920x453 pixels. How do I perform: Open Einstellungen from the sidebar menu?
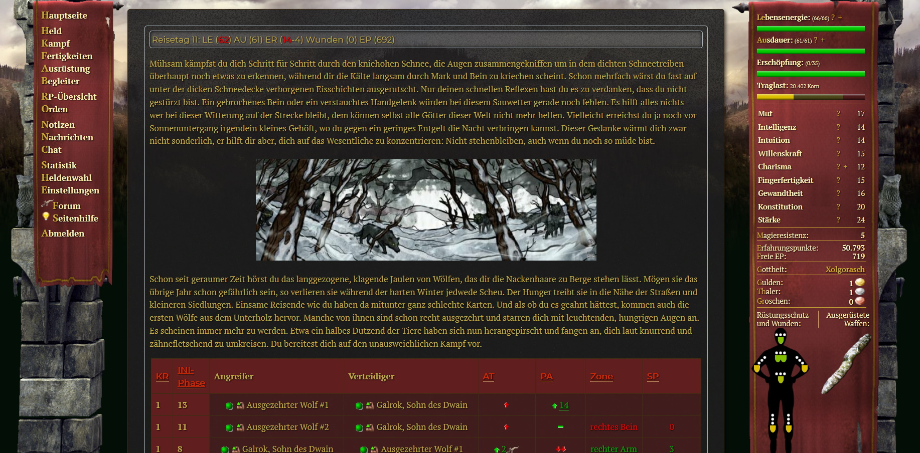(70, 190)
